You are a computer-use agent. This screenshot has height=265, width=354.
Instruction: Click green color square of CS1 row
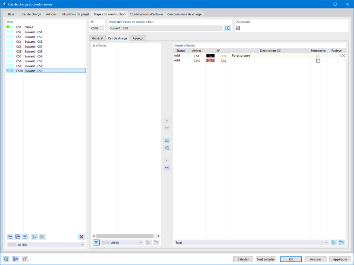[8, 27]
